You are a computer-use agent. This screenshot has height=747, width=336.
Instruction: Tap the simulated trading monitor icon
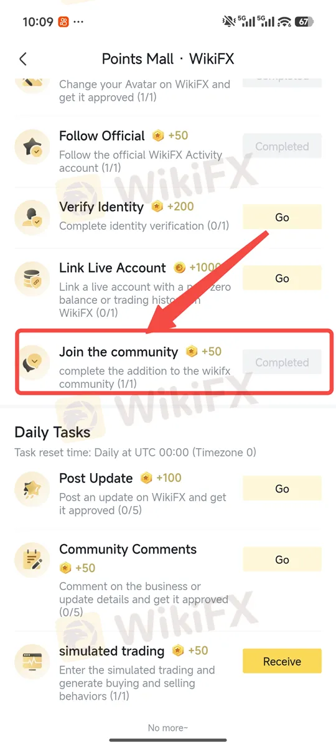coord(32,660)
